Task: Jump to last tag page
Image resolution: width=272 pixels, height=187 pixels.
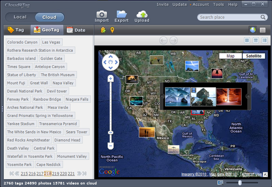Action: click(x=85, y=173)
